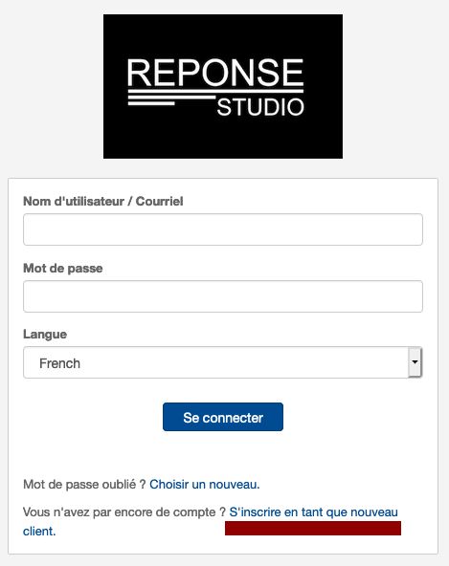Open the Choisir un nouveau link
The width and height of the screenshot is (449, 566).
pos(205,484)
